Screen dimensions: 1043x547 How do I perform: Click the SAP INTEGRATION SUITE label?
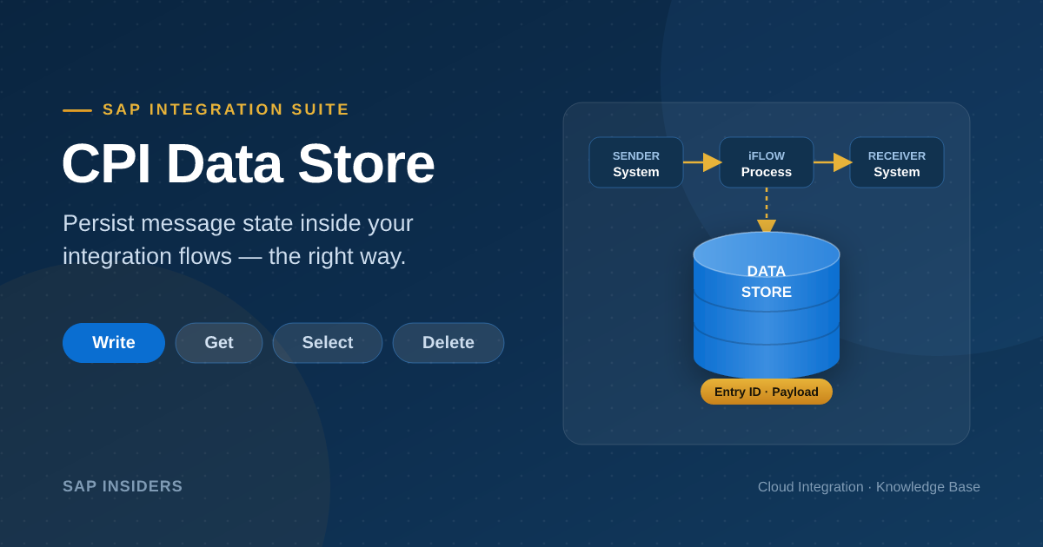pyautogui.click(x=226, y=109)
